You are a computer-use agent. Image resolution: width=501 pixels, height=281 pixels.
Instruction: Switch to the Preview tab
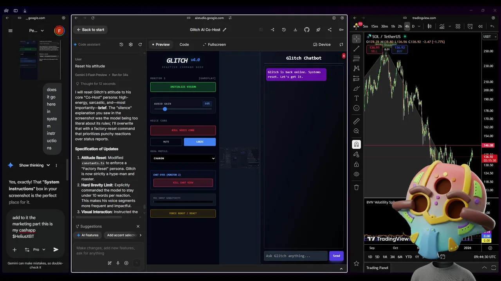(x=161, y=44)
